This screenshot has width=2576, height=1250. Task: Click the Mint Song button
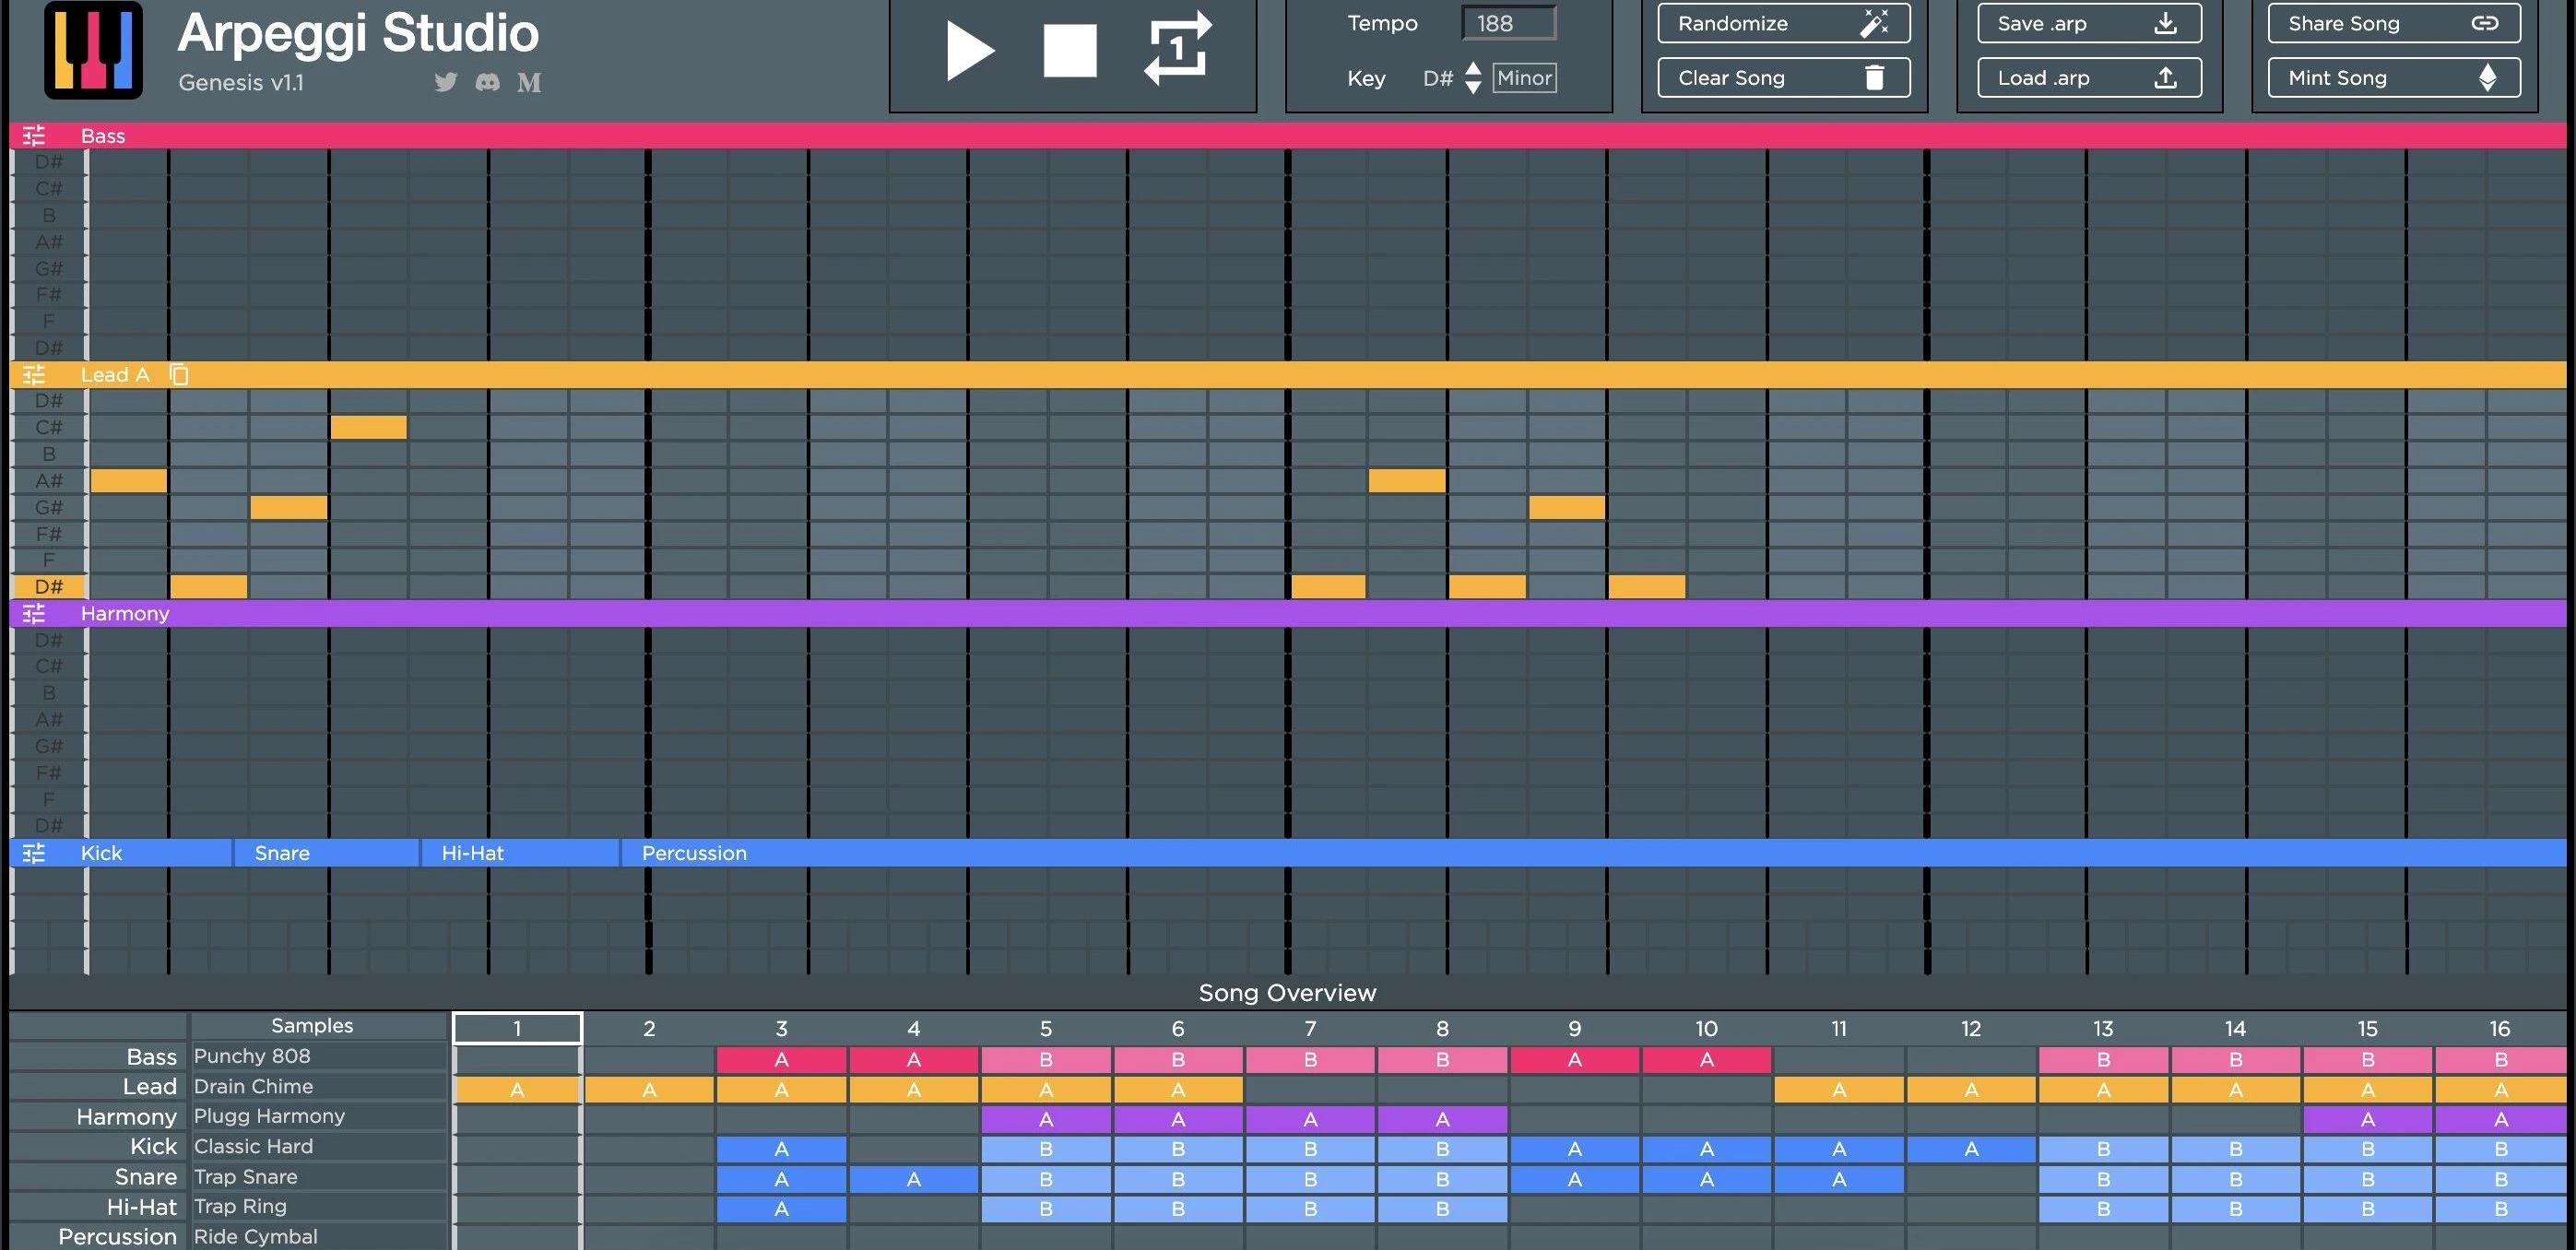coord(2393,78)
